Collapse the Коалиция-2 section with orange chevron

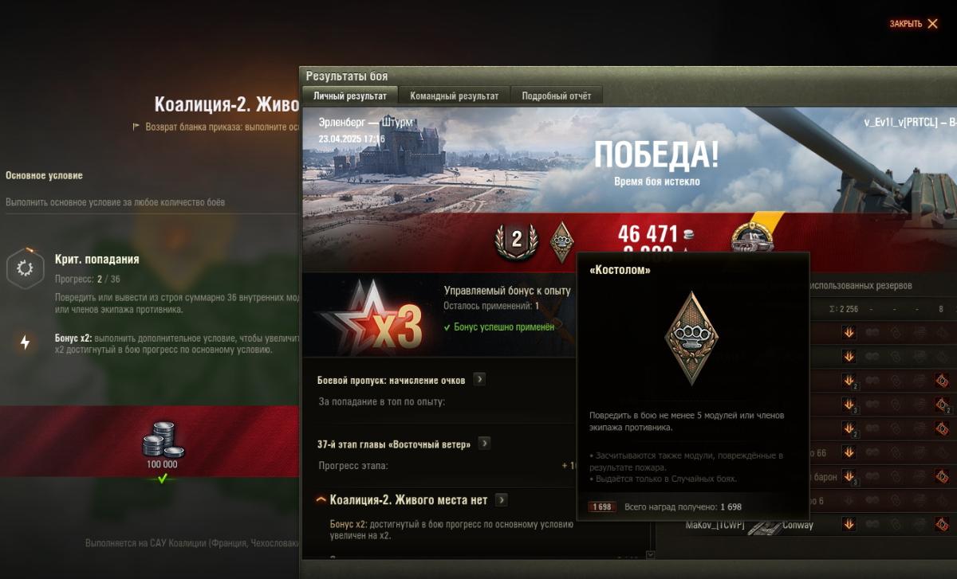tap(321, 500)
